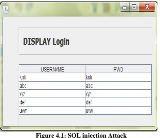This screenshot has width=160, height=138.
Task: Select password cell 'uvw'
Action: (118, 111)
